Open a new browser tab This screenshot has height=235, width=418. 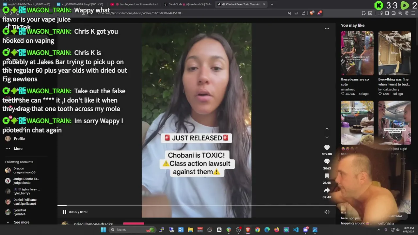click(272, 4)
